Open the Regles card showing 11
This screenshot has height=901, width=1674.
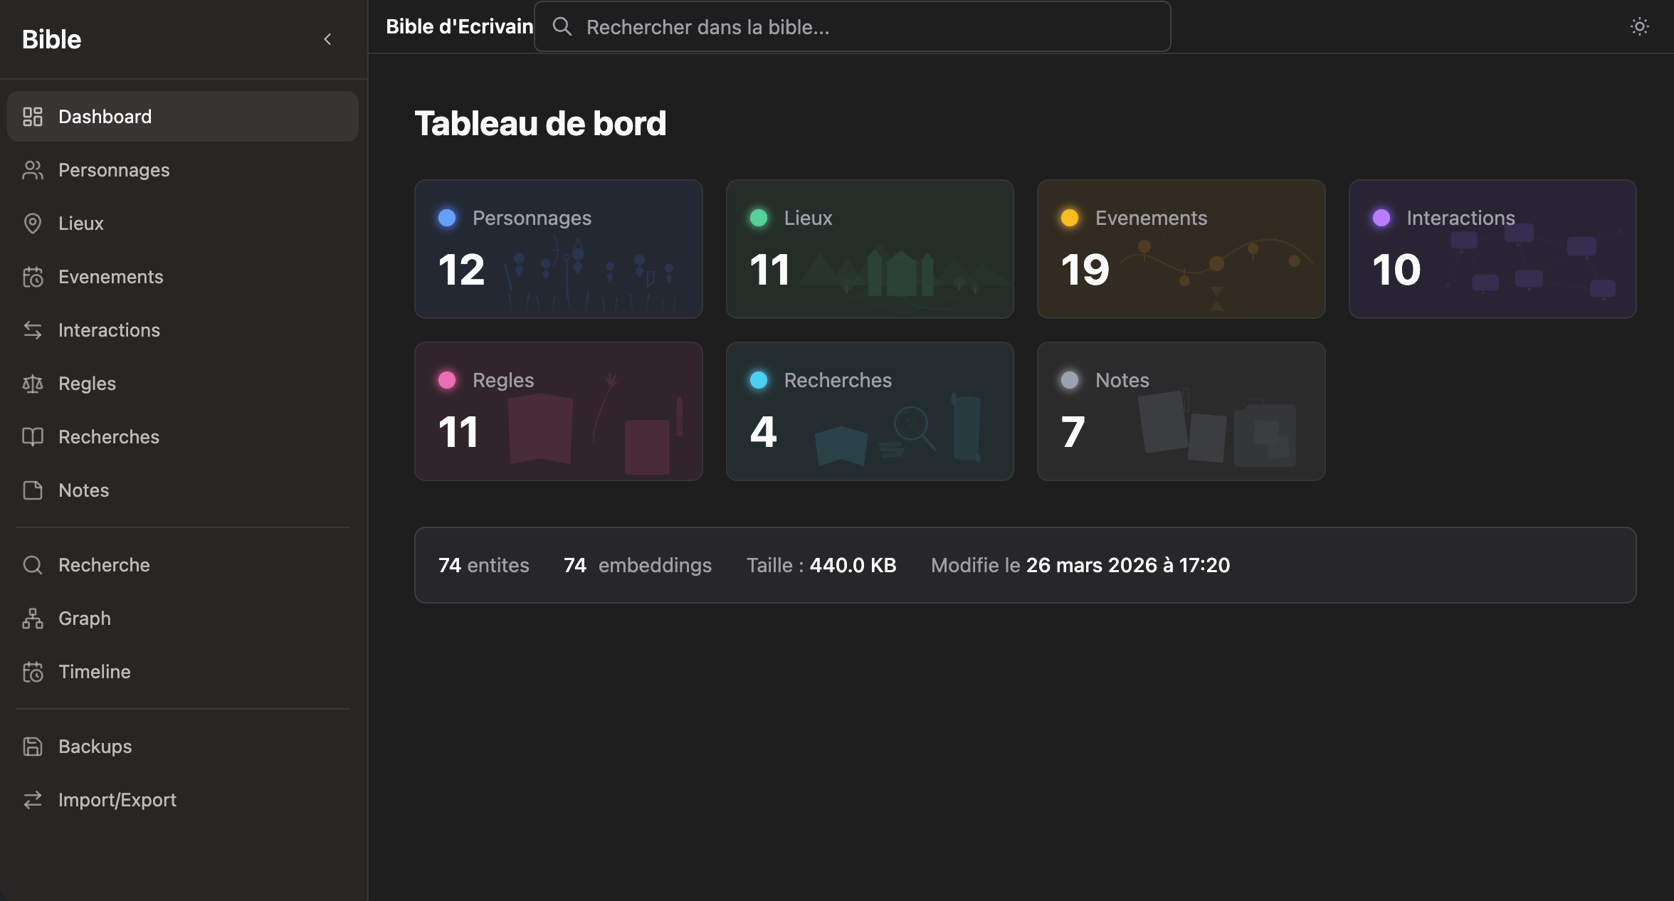point(559,411)
